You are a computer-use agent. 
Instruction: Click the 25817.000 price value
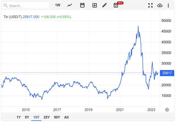[x=31, y=17]
